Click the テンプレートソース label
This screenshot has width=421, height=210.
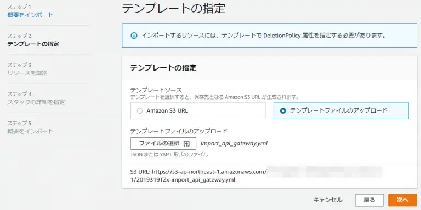pyautogui.click(x=156, y=90)
